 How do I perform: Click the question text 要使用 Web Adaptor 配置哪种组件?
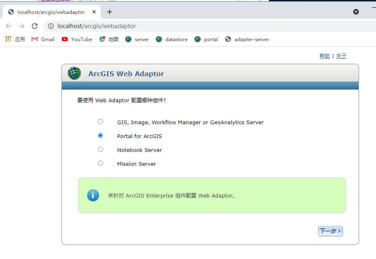(121, 100)
